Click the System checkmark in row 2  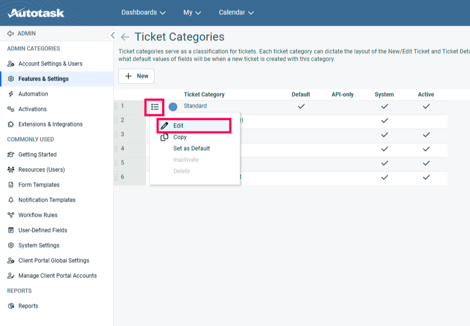384,121
